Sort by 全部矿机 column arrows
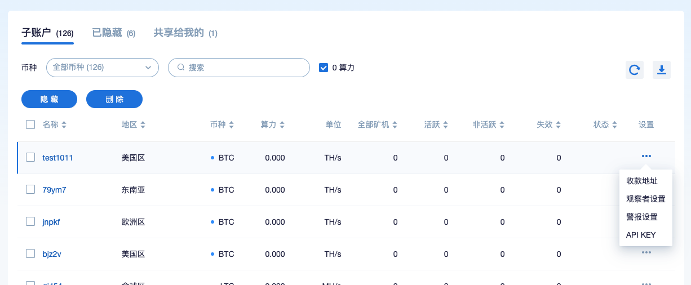 395,125
